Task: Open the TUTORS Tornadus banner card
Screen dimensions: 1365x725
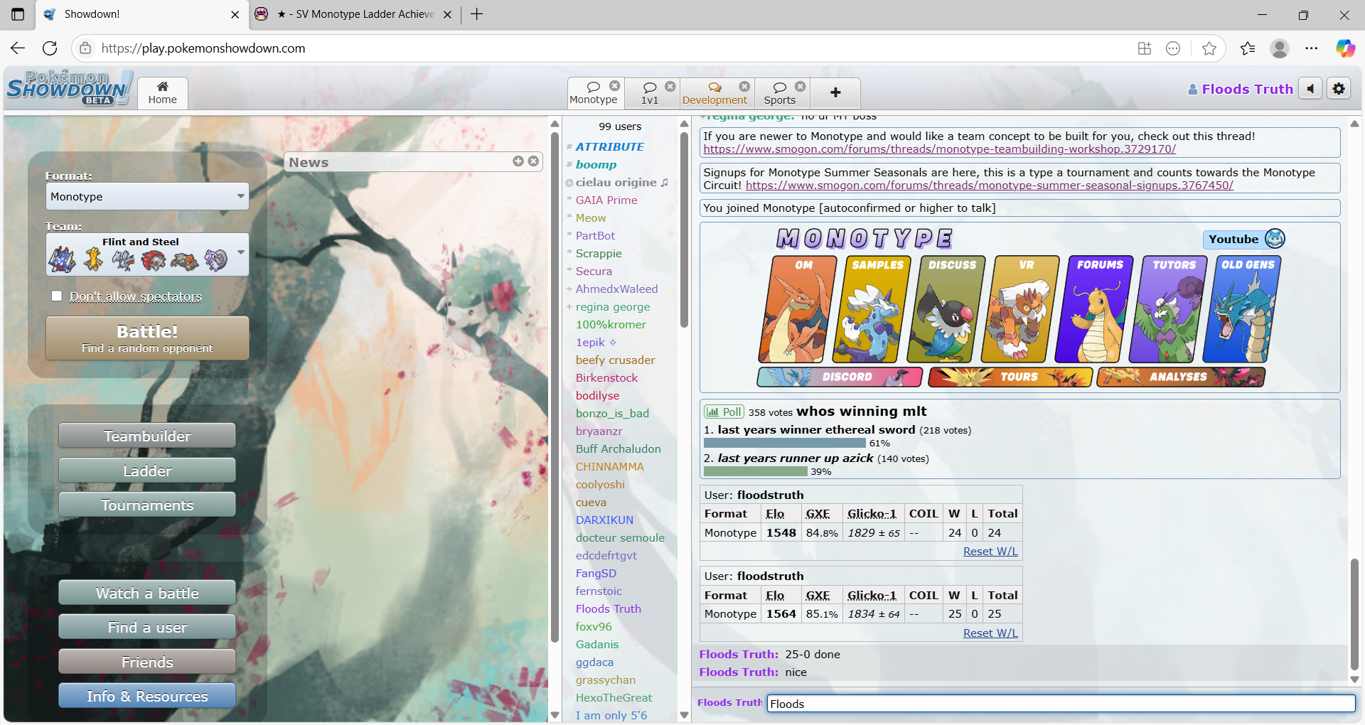Action: pos(1167,309)
